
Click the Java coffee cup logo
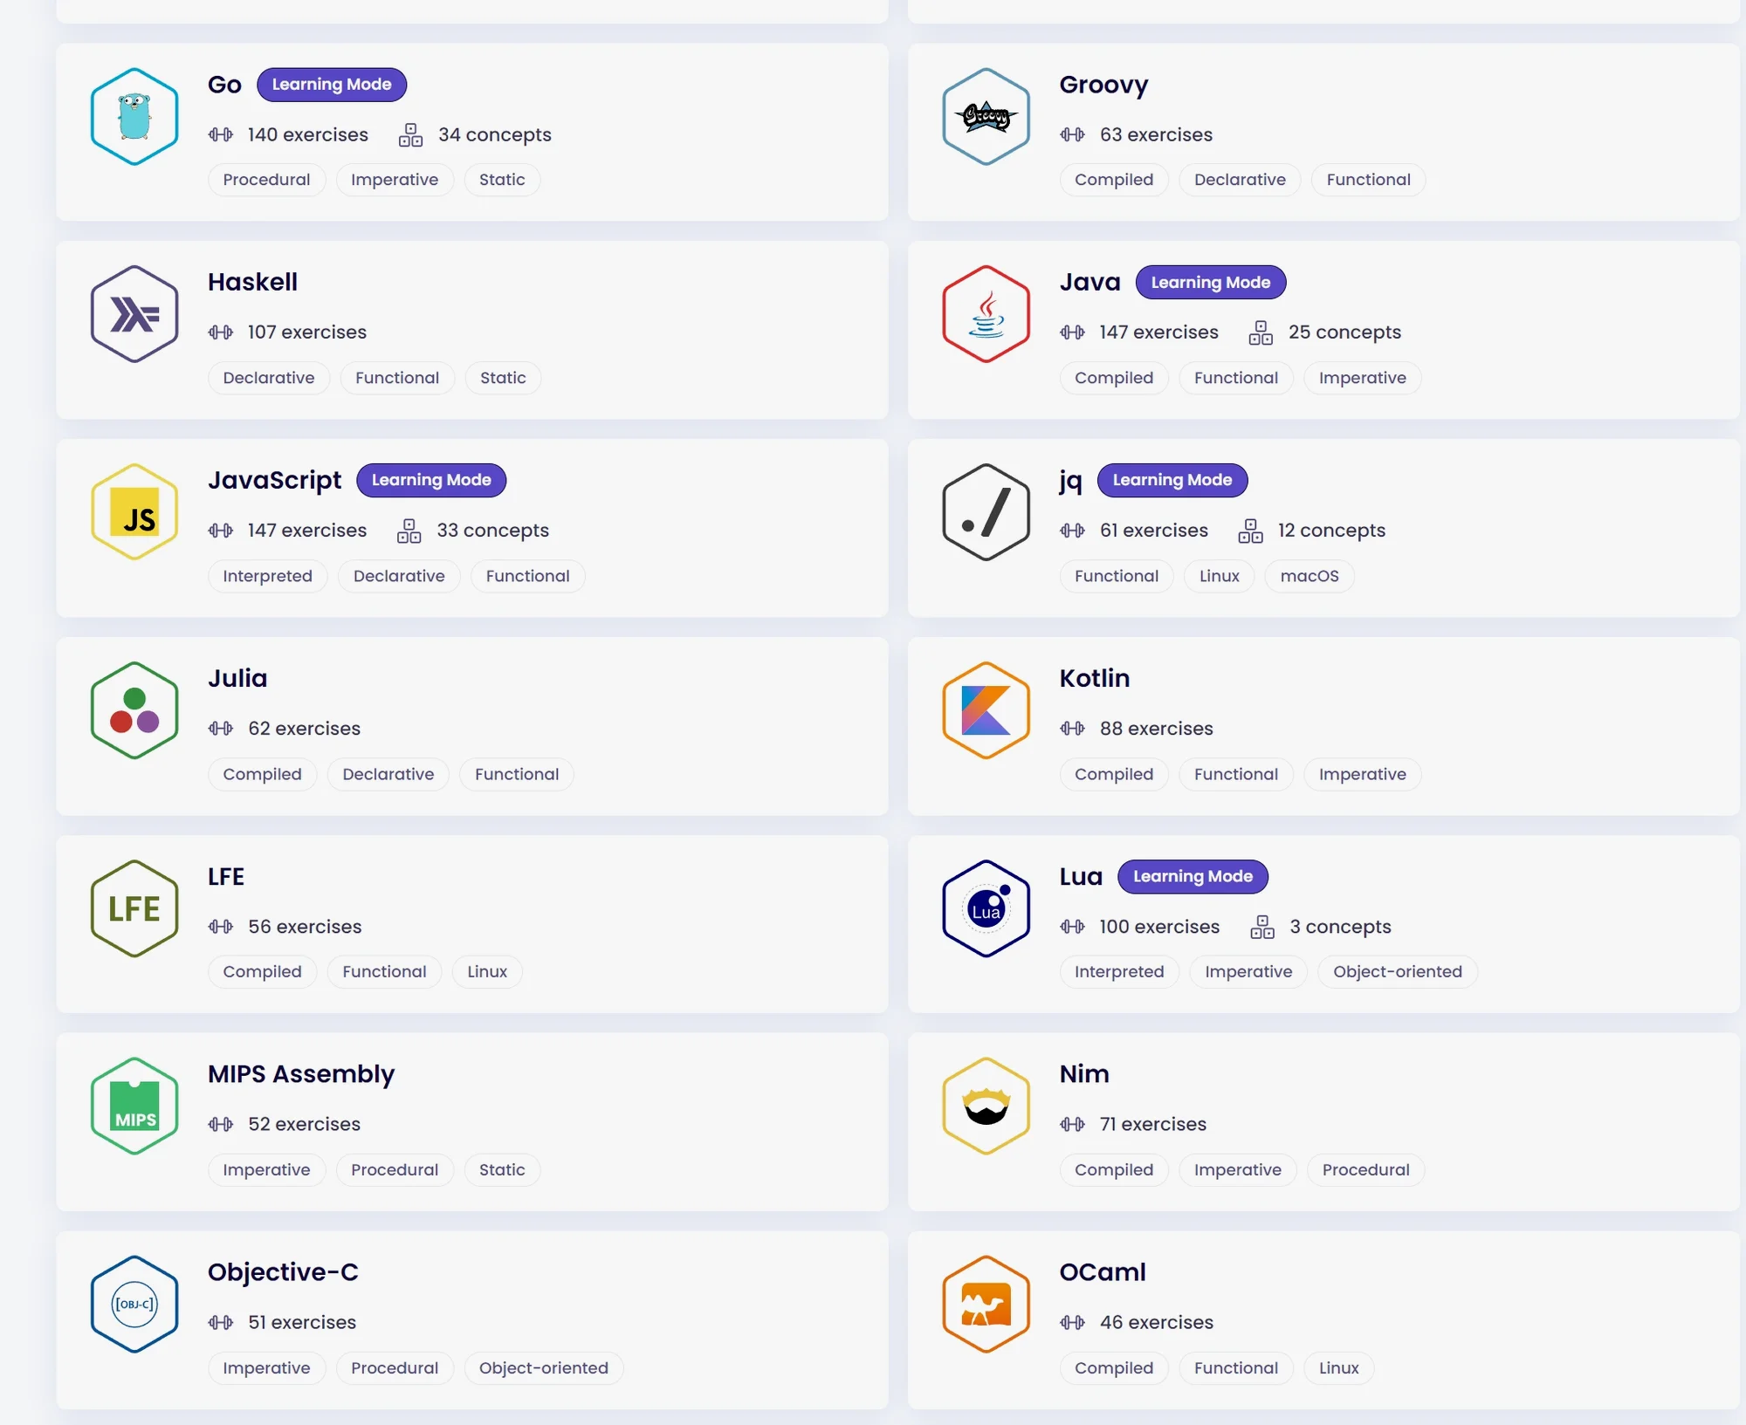986,314
